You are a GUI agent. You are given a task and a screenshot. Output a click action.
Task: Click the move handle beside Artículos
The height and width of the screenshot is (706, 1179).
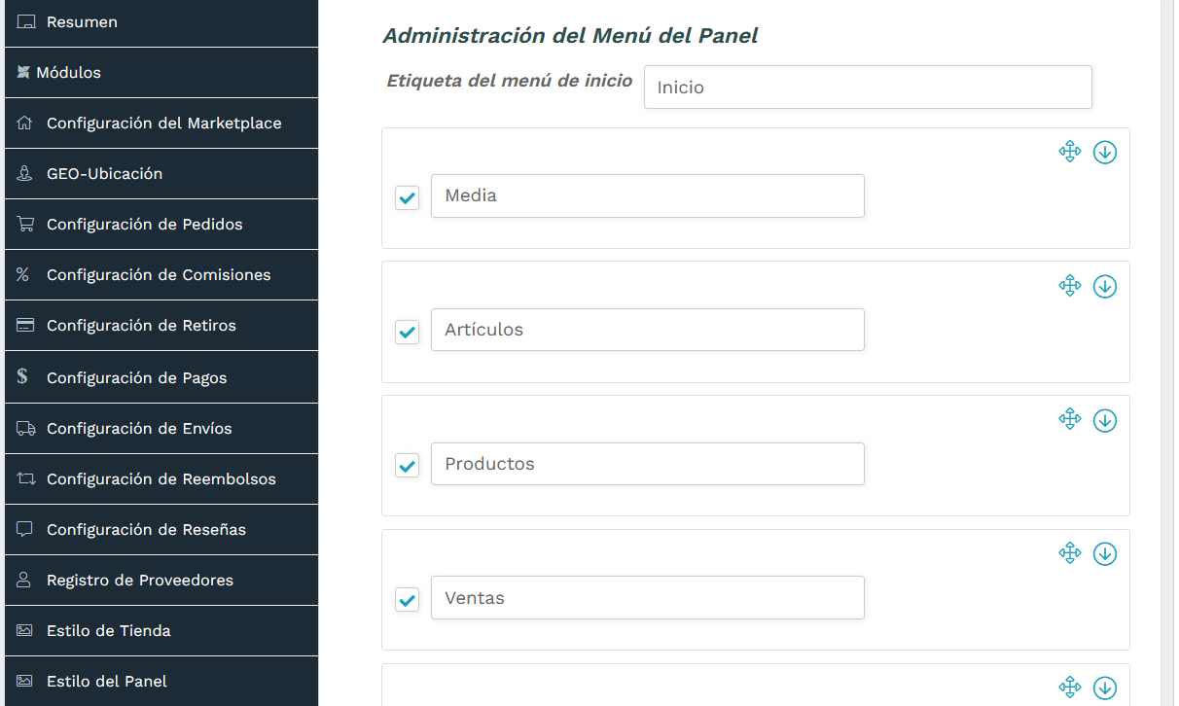[1070, 286]
